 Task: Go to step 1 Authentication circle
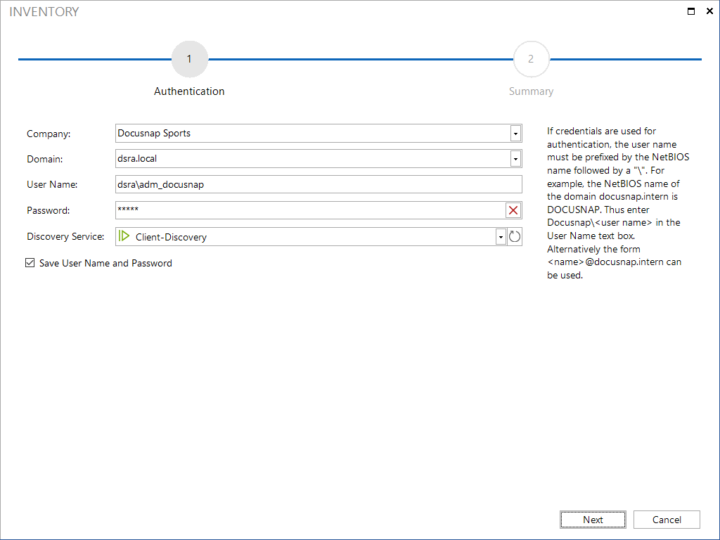coord(190,59)
